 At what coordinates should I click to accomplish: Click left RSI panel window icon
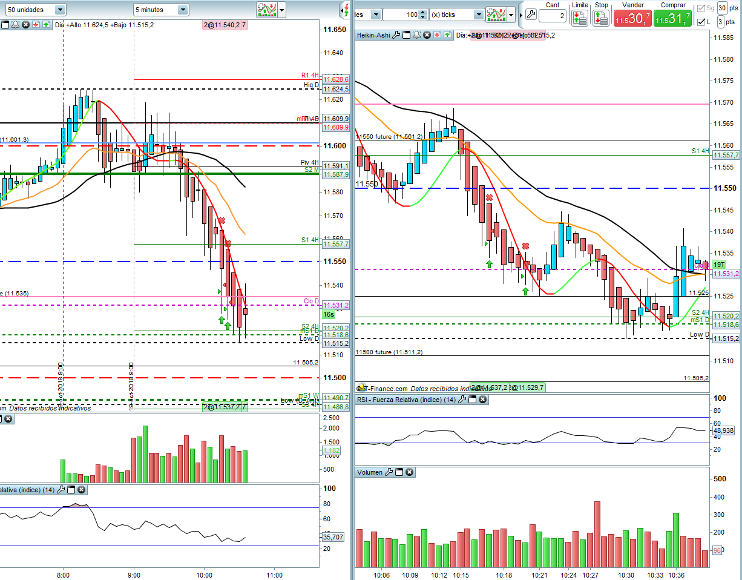pyautogui.click(x=71, y=490)
